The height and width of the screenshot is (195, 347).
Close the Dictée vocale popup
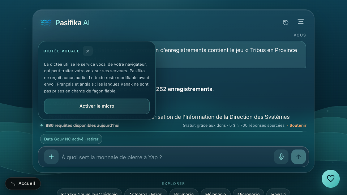click(87, 51)
